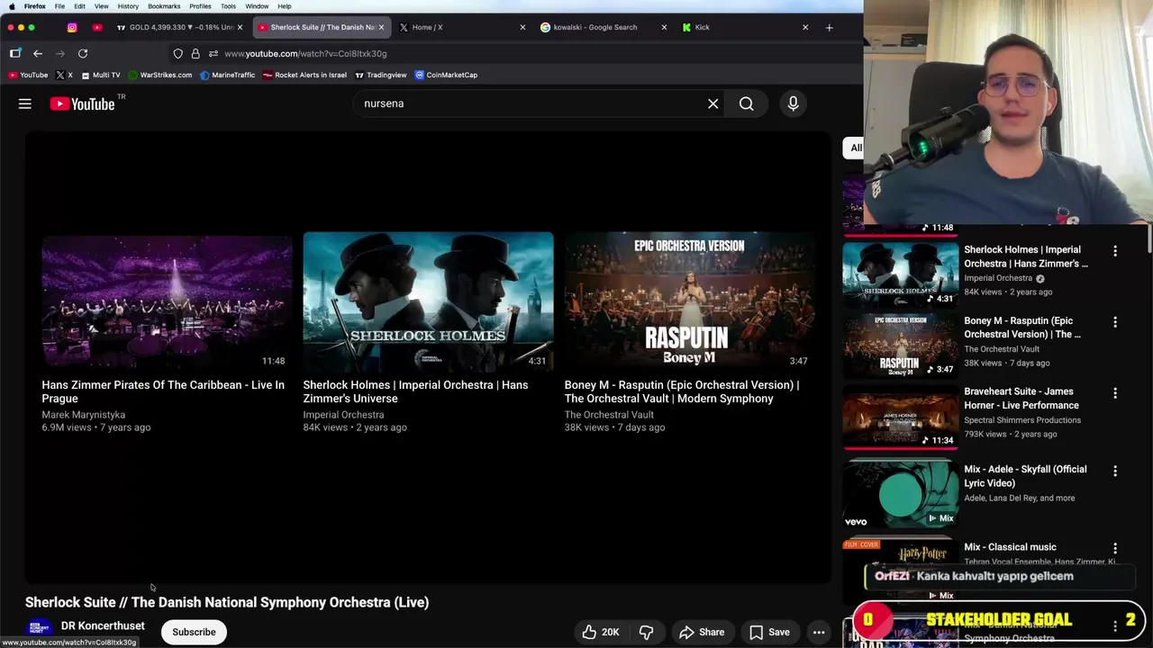1153x648 pixels.
Task: Open options menu for Sherlock Holmes sidebar video
Action: click(1115, 251)
